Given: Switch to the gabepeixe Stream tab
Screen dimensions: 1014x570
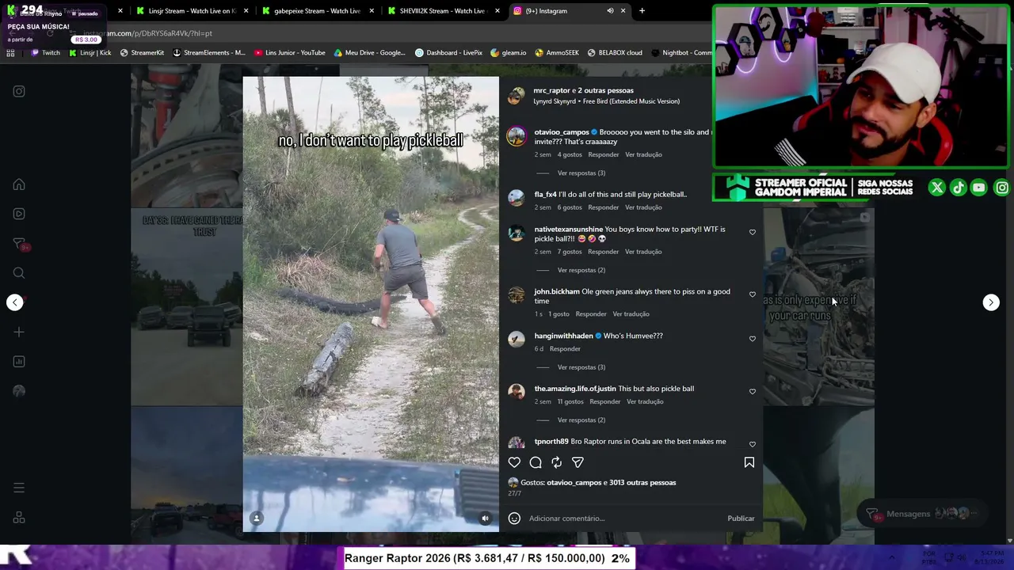Looking at the screenshot, I should point(316,11).
